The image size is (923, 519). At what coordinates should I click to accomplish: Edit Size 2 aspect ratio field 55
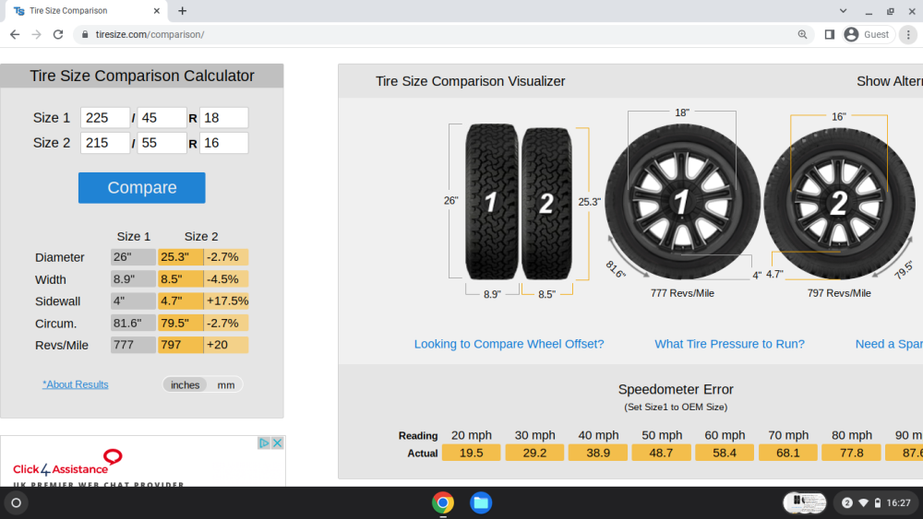tap(162, 143)
